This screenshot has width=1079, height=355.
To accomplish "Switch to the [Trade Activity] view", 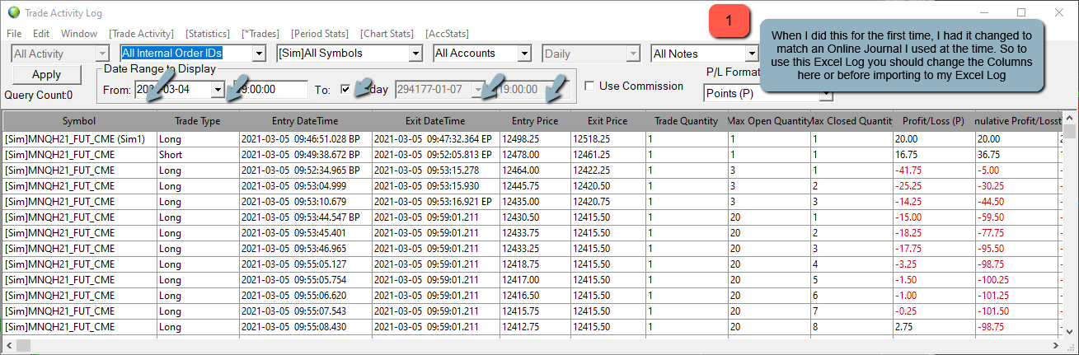I will (141, 34).
